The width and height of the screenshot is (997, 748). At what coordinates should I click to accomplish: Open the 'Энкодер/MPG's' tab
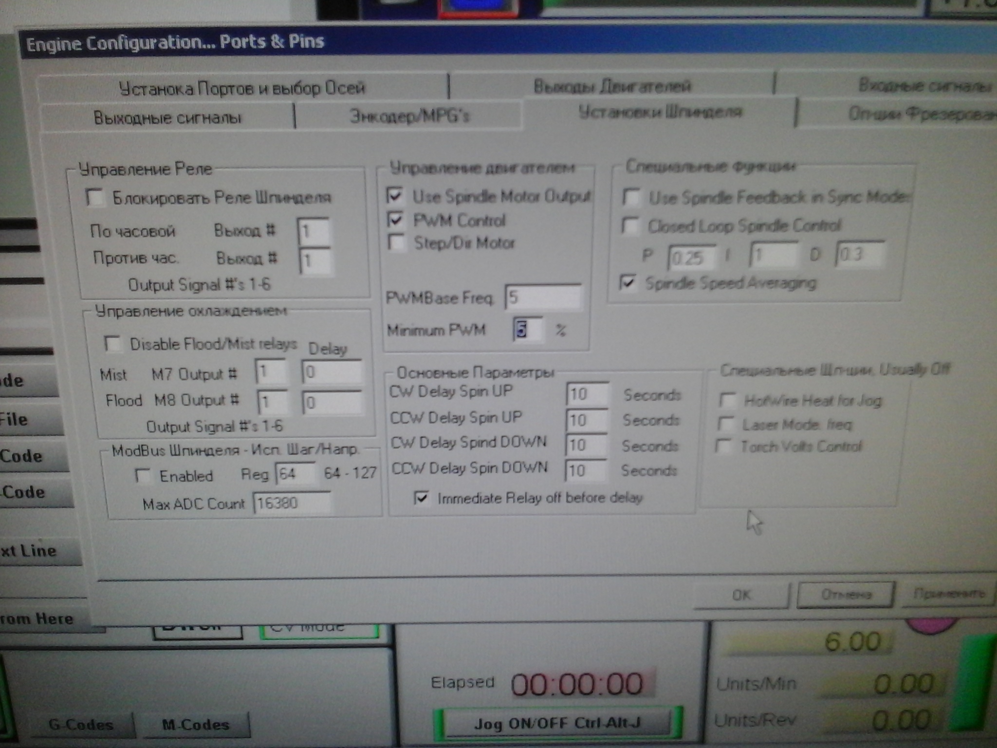[409, 116]
